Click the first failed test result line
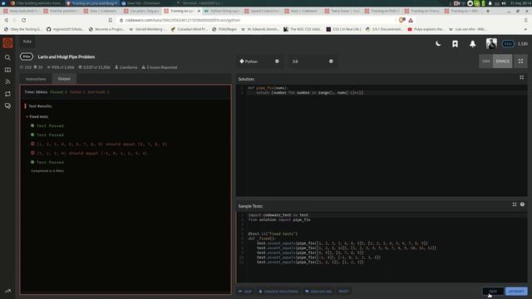Image resolution: width=532 pixels, height=299 pixels. click(99, 144)
